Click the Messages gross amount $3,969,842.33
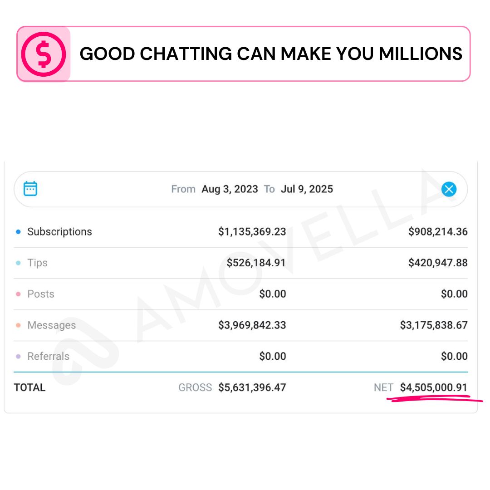 [x=252, y=325]
